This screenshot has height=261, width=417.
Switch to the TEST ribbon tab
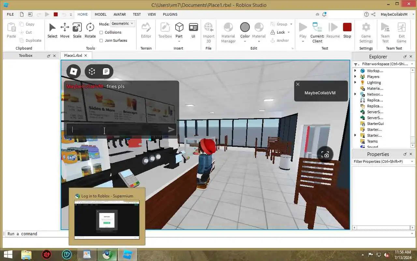[137, 14]
